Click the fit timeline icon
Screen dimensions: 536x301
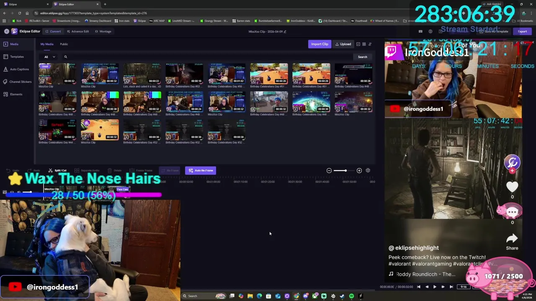(368, 171)
